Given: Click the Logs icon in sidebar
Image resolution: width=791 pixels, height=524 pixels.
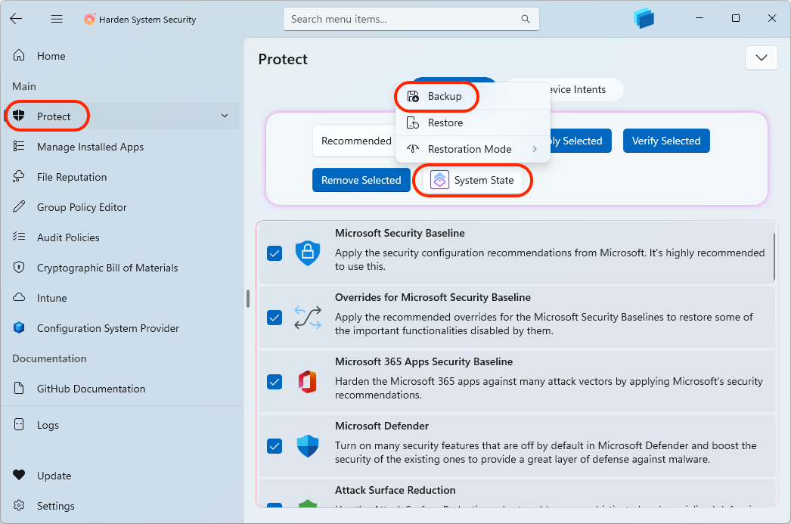Looking at the screenshot, I should (19, 425).
